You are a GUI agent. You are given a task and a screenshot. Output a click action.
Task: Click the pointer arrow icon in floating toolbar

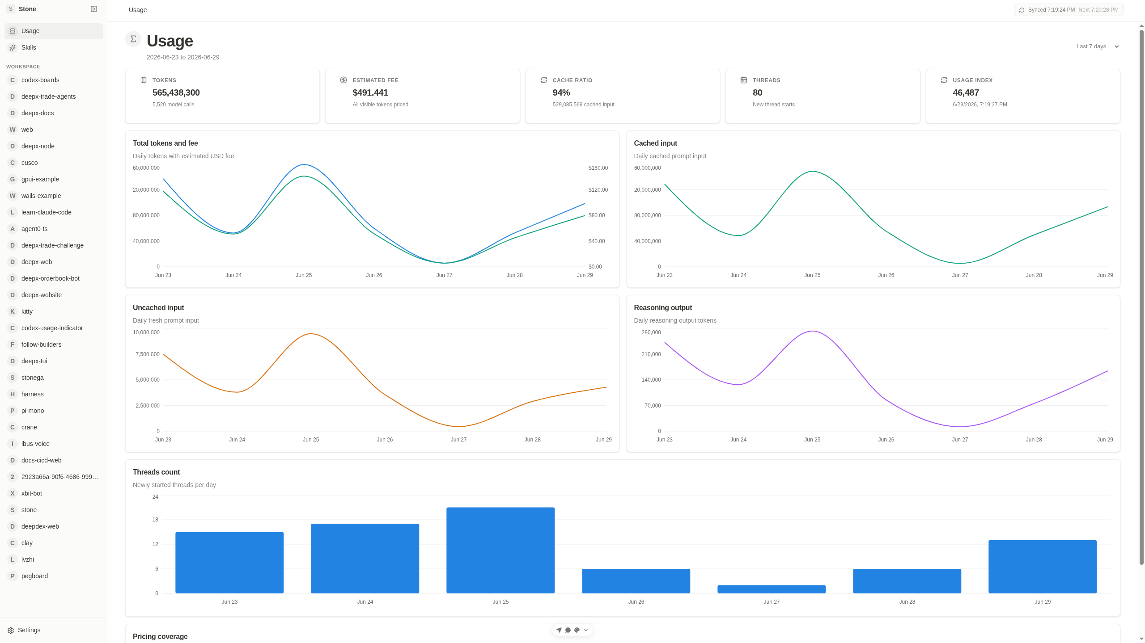(x=559, y=630)
